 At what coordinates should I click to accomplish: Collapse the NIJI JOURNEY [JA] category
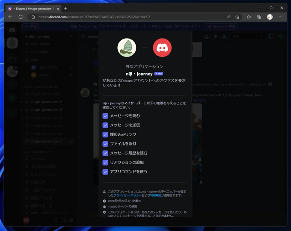click(37, 152)
